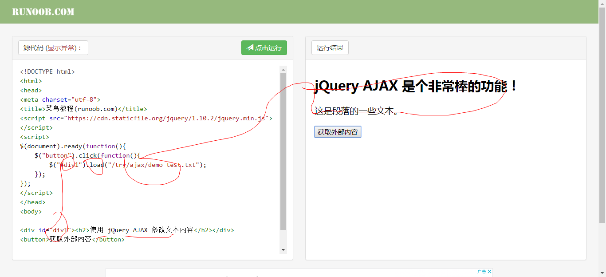Click the <button>获取外部内容</button> code line

(72, 239)
